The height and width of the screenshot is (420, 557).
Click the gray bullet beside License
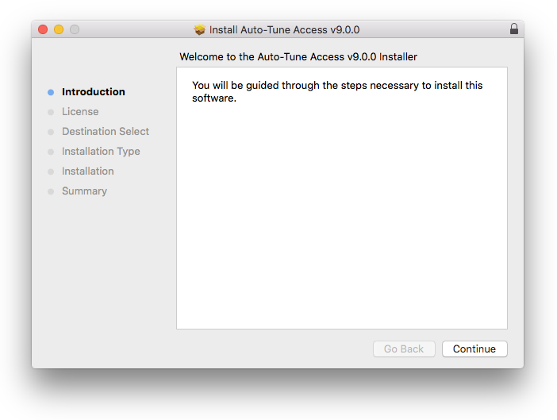51,112
